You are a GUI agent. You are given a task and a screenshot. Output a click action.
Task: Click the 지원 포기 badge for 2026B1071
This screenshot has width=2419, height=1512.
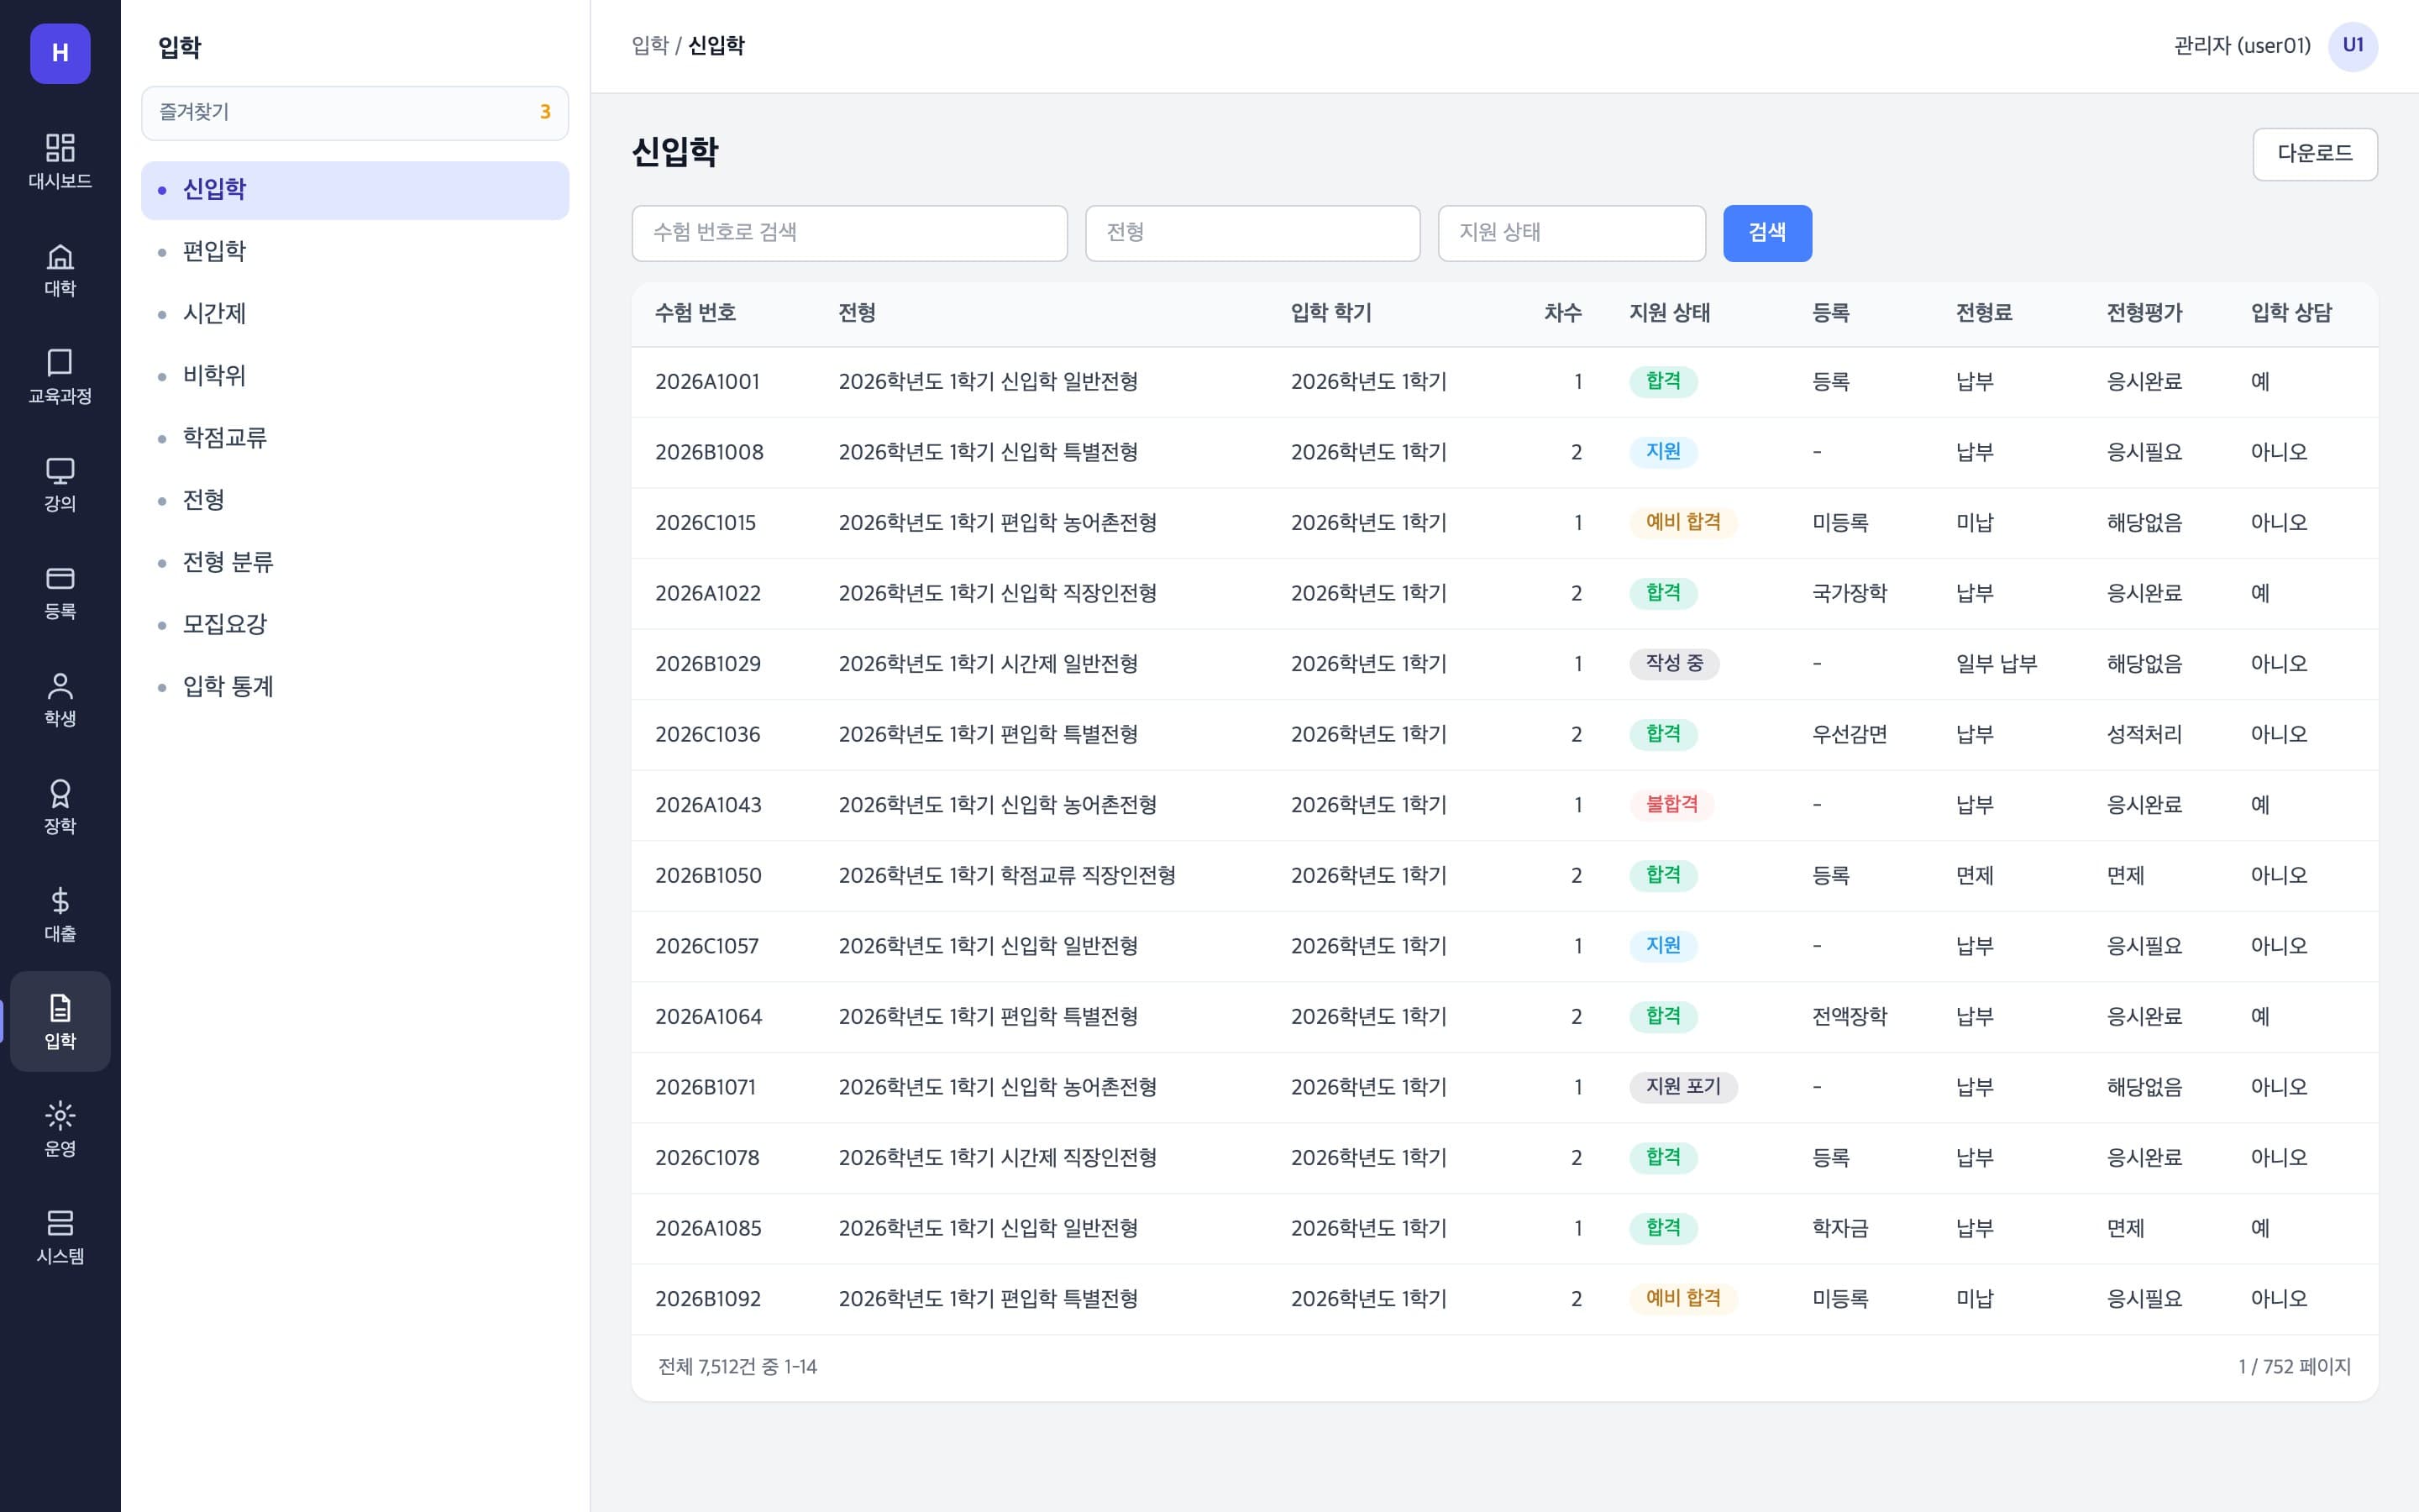click(x=1683, y=1086)
